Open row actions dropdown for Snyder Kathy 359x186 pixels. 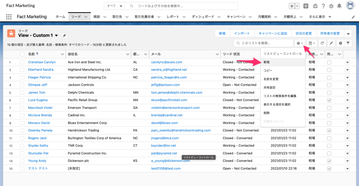tap(347, 145)
